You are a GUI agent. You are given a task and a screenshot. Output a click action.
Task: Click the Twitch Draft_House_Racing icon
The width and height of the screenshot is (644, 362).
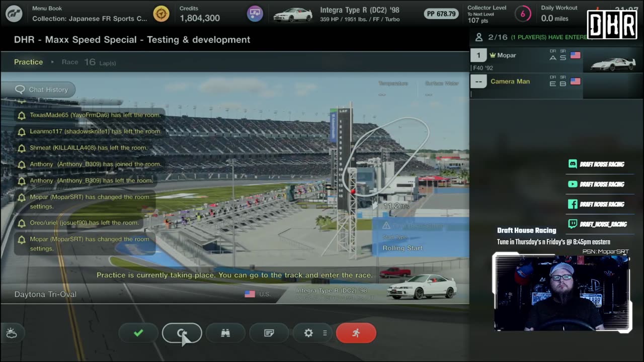click(x=573, y=224)
